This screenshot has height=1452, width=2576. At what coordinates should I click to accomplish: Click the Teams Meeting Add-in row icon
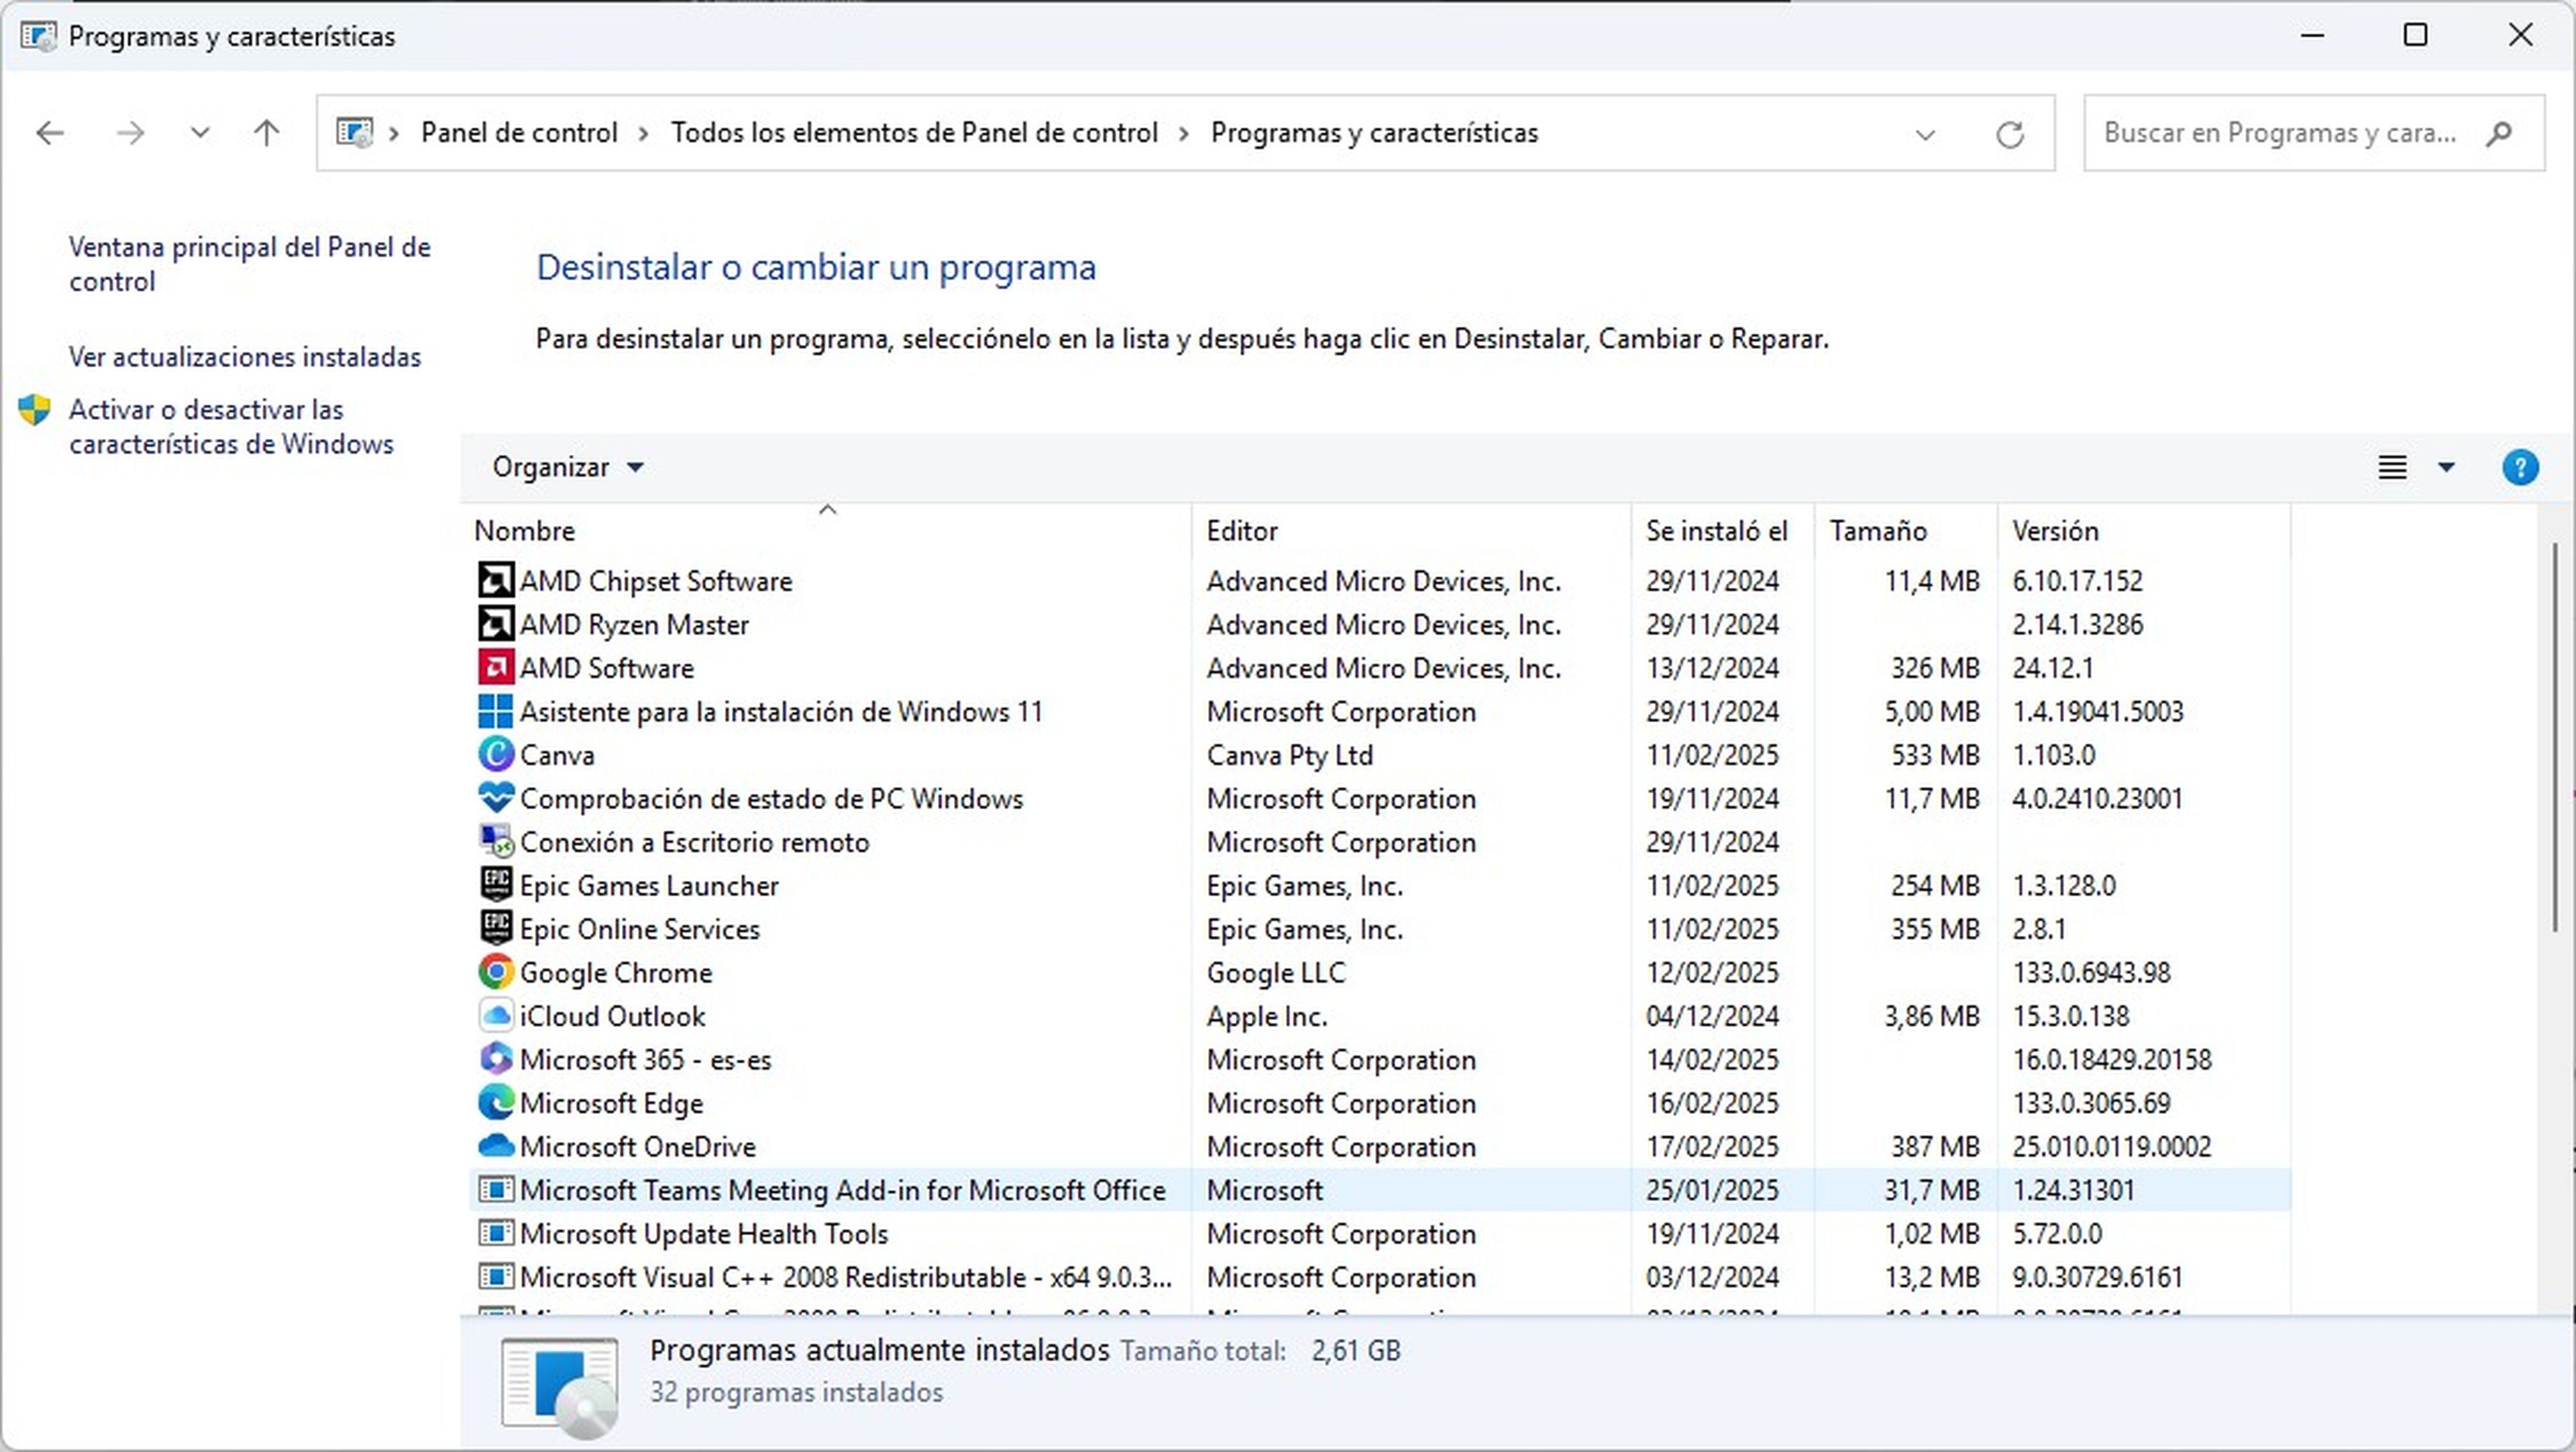(496, 1190)
